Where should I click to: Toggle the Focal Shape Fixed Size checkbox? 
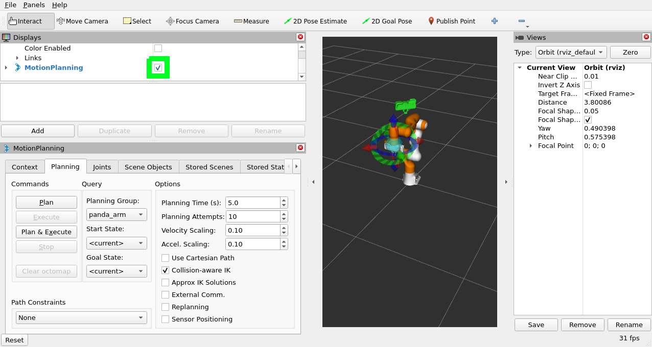(x=588, y=119)
